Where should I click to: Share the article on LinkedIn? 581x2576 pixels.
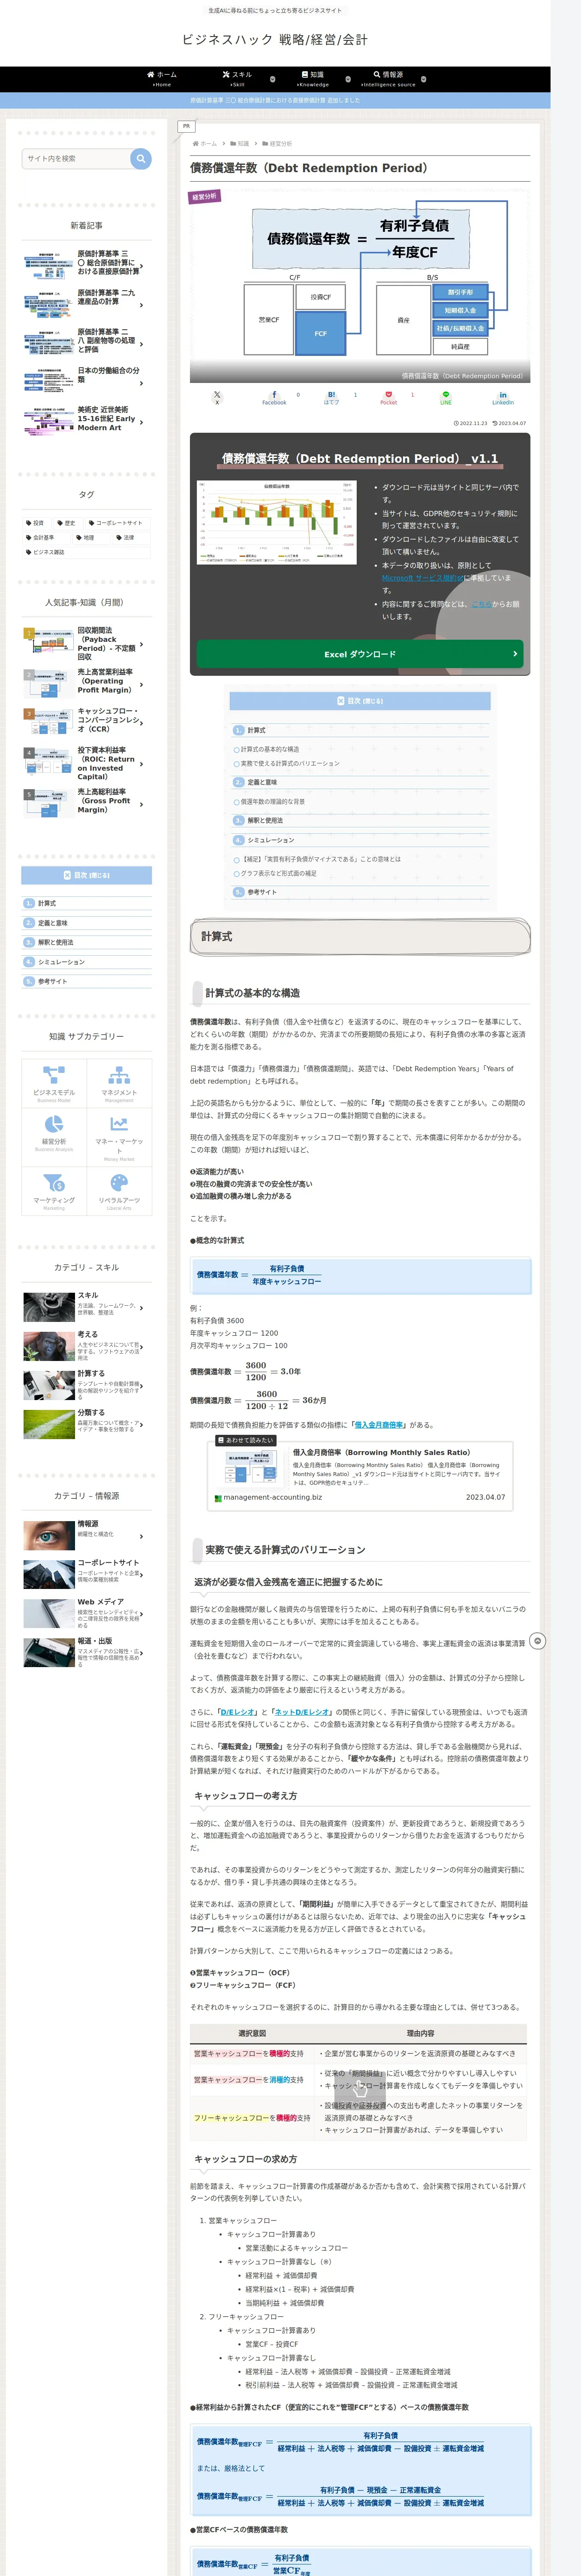[x=502, y=397]
